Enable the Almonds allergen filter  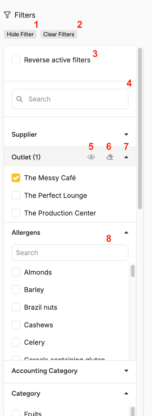pos(16,272)
